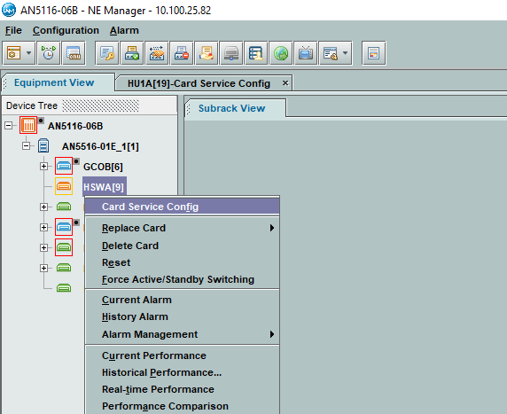Click the server with user toolbar icon
The height and width of the screenshot is (414, 507).
(256, 53)
